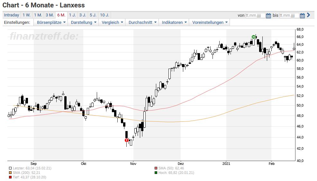Open the 'bis' date calendar picker

click(x=302, y=15)
